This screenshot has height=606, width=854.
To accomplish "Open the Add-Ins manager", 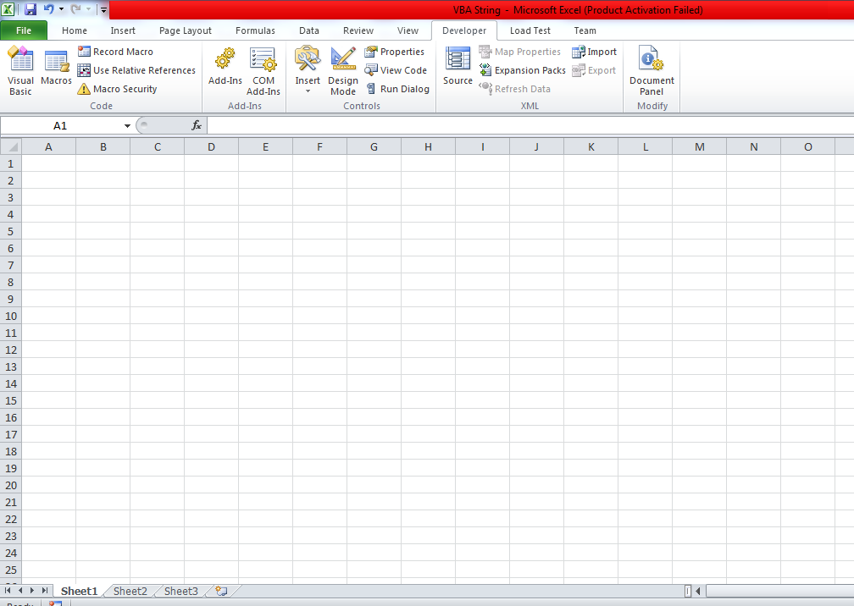I will [x=225, y=67].
